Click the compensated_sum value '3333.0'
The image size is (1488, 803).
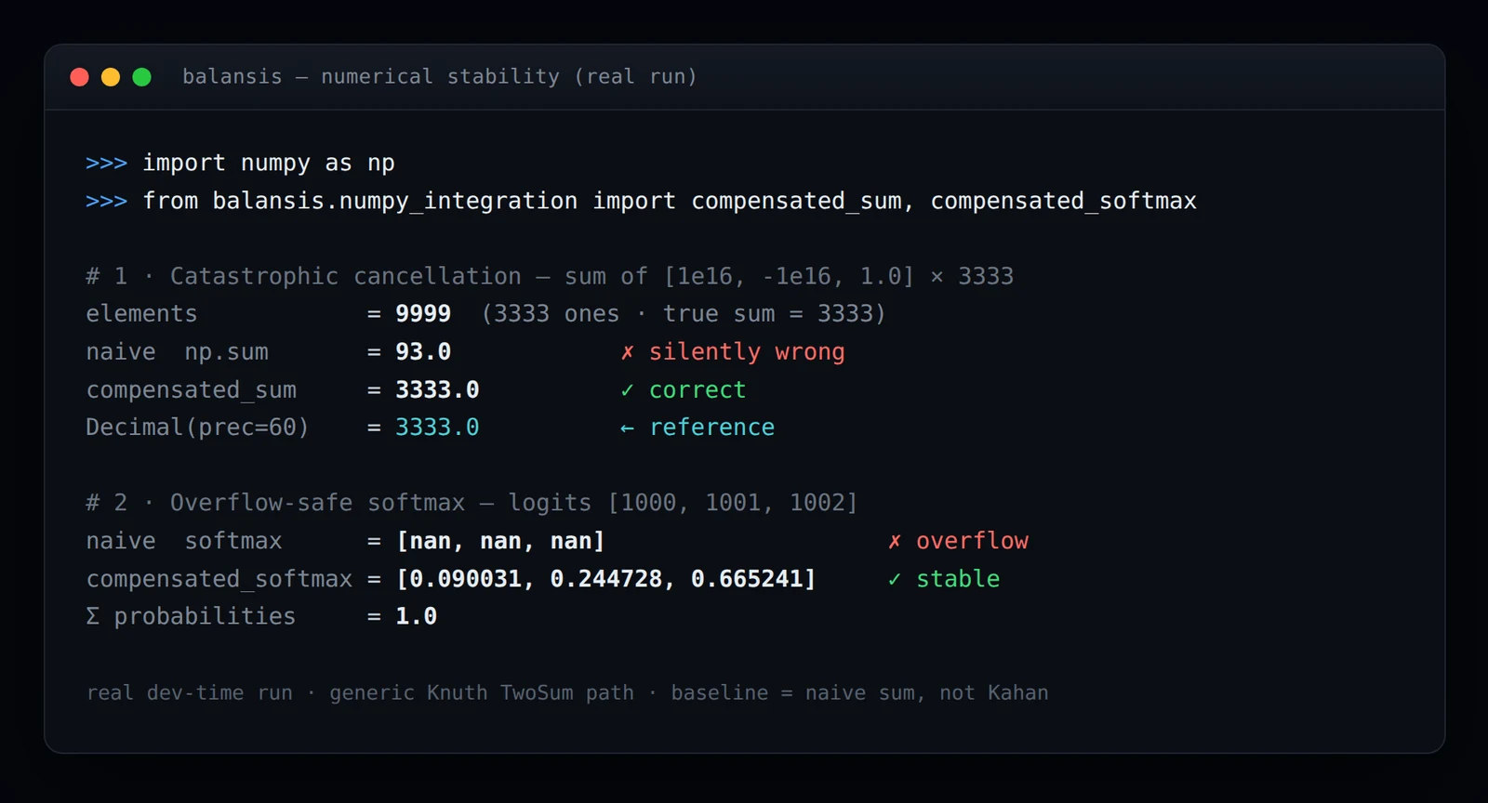(x=437, y=390)
